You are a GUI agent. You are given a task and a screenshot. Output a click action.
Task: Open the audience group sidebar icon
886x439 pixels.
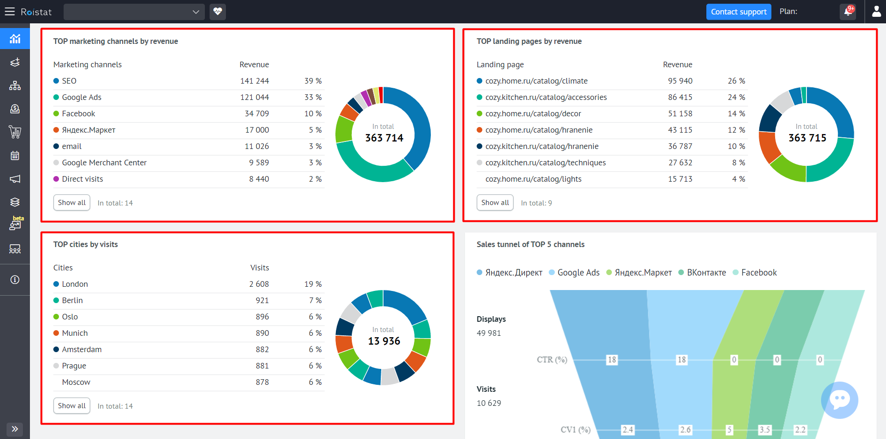(15, 249)
